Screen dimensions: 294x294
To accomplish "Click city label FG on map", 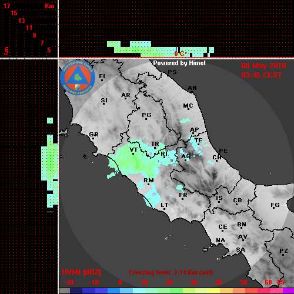I will (275, 205).
